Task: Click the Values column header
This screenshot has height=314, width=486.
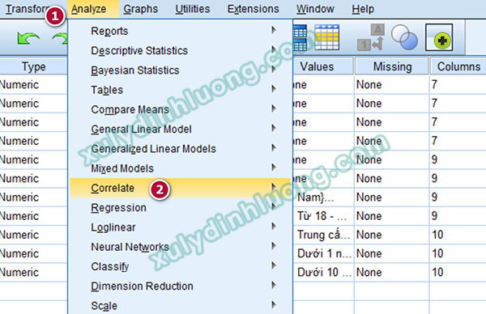Action: click(322, 66)
